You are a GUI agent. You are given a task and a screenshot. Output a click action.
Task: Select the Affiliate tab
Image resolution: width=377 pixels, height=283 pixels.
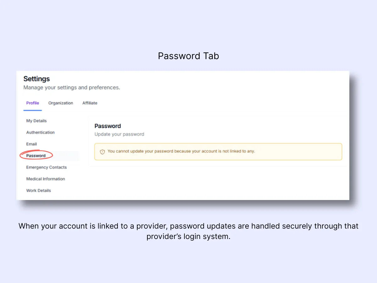[x=90, y=103]
